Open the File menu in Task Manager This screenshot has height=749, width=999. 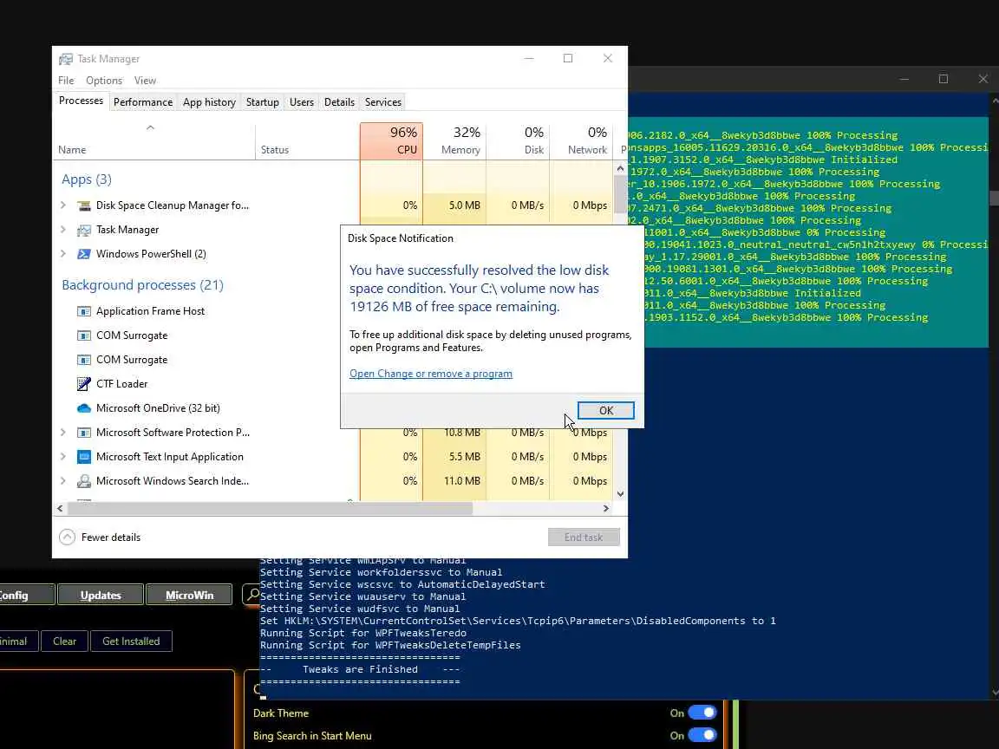click(x=66, y=81)
